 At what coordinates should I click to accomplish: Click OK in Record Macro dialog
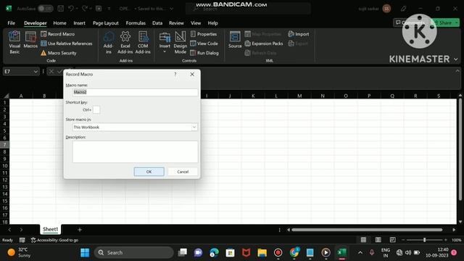[x=149, y=172]
